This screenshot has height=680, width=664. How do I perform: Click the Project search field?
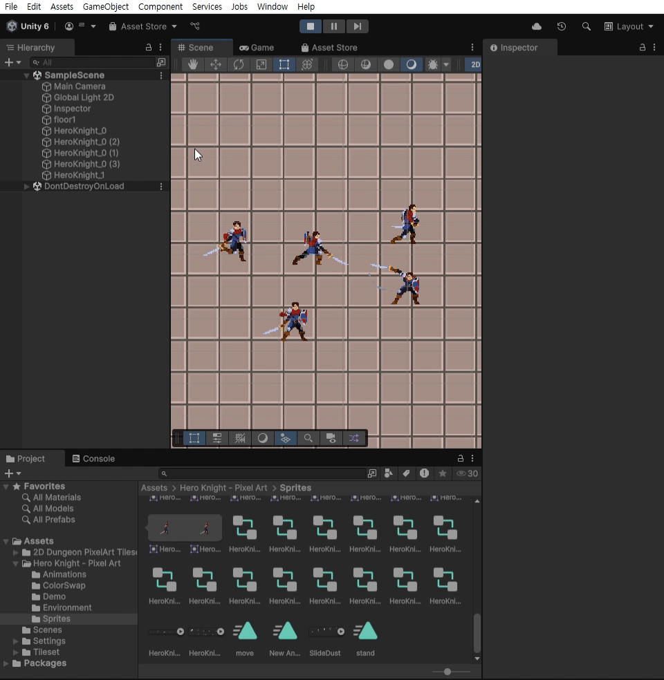tap(261, 473)
